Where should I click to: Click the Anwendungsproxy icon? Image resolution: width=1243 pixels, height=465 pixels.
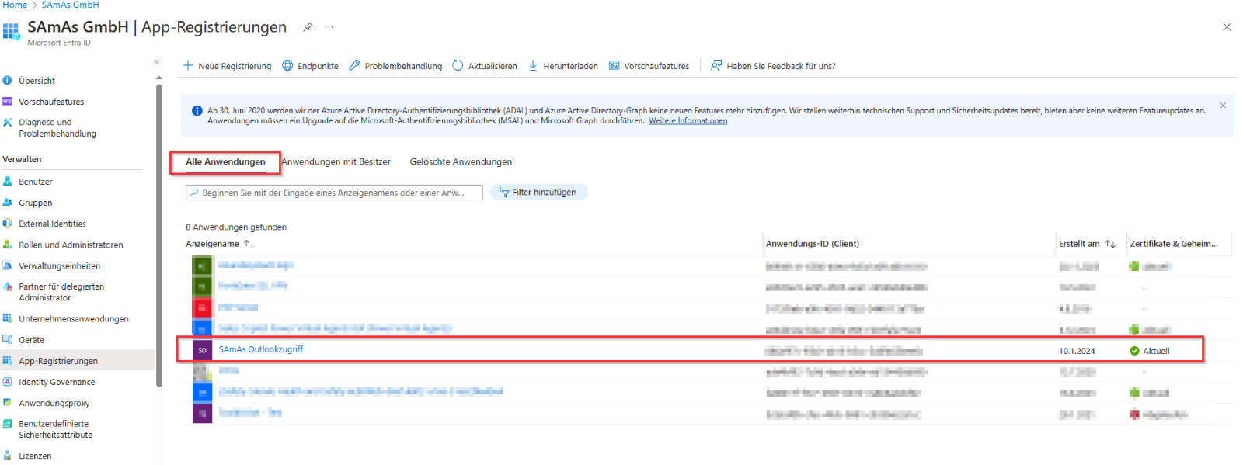point(8,402)
